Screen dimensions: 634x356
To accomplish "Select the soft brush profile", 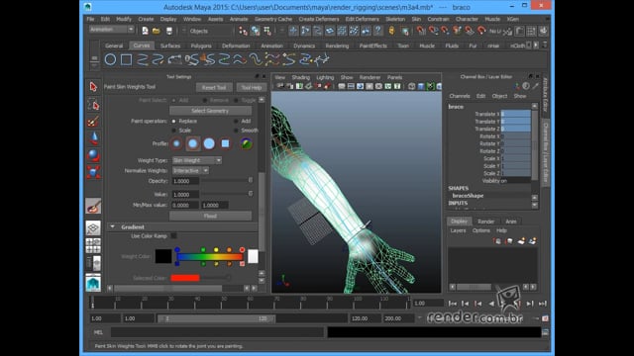I will pos(193,143).
